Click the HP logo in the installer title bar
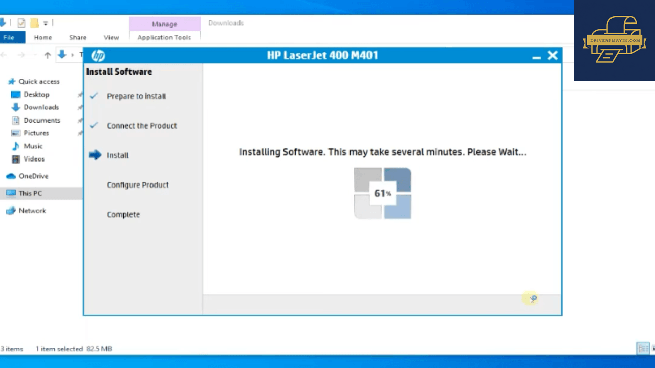 [98, 56]
